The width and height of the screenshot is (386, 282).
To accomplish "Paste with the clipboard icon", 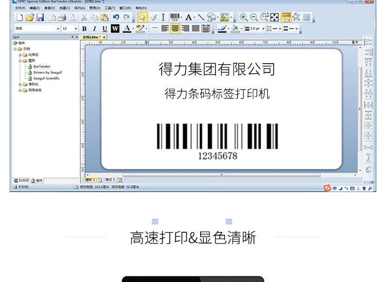I will pyautogui.click(x=104, y=17).
